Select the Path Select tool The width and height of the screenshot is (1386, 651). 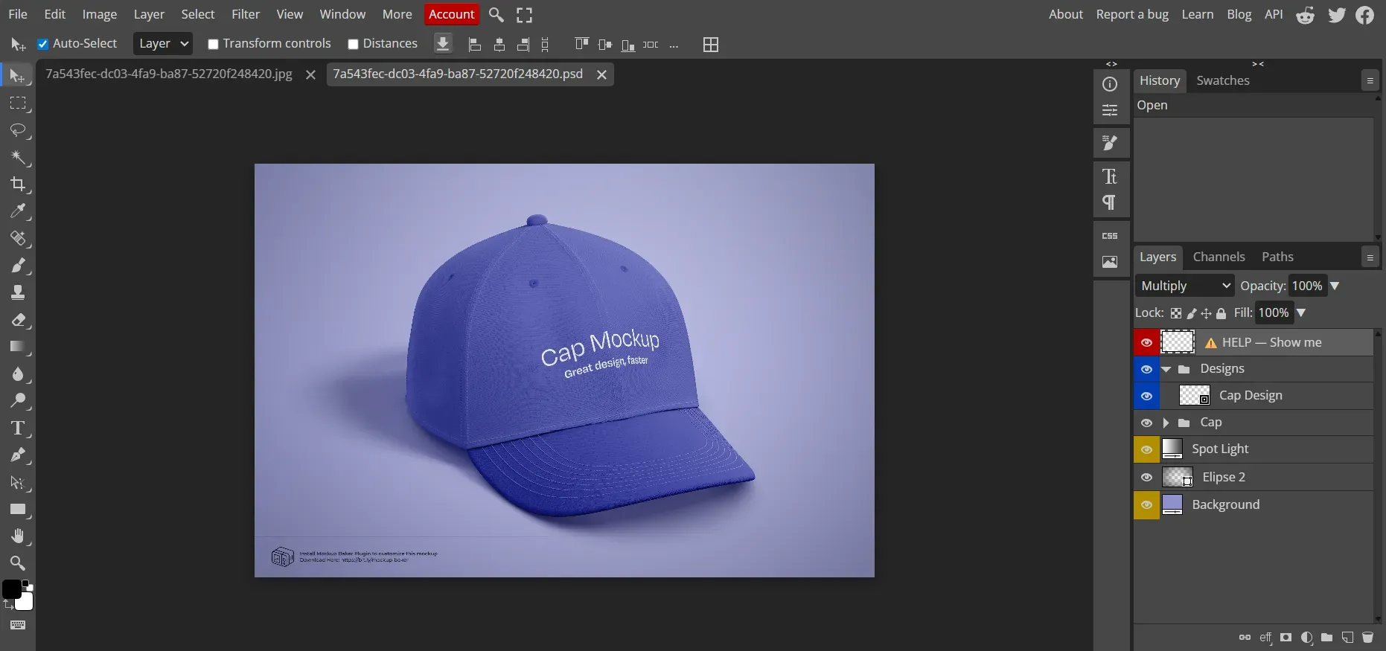click(17, 482)
